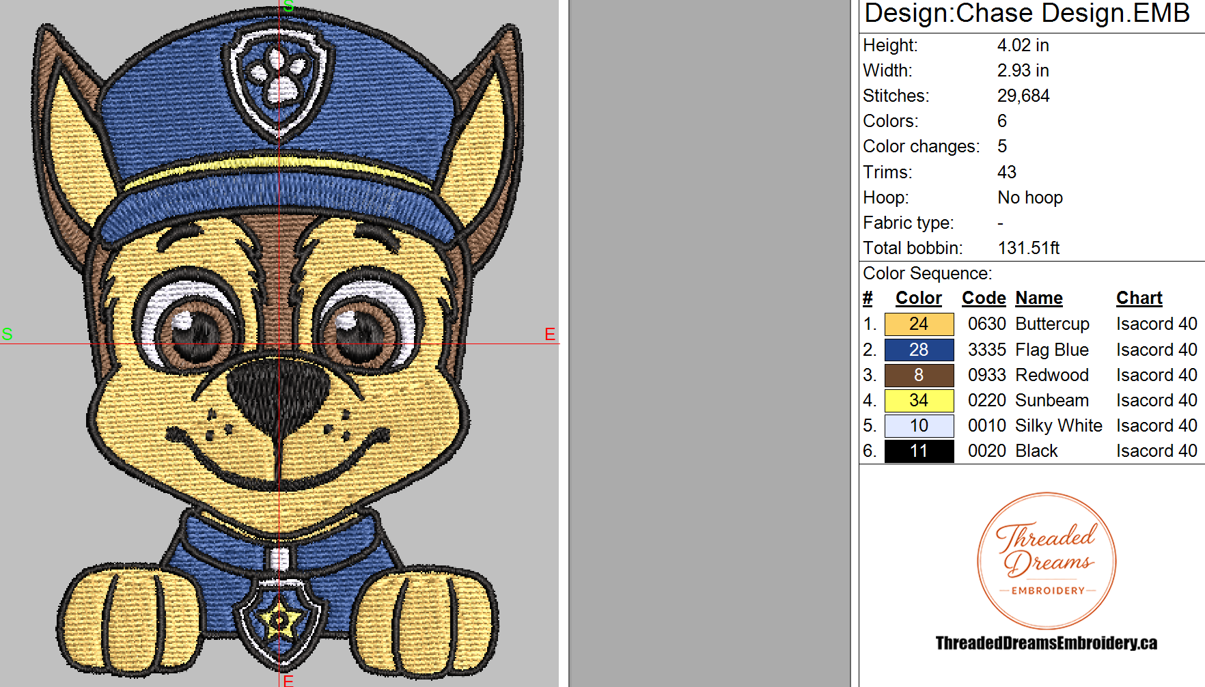Viewport: 1205px width, 687px height.
Task: Click the # column header
Action: 868,298
